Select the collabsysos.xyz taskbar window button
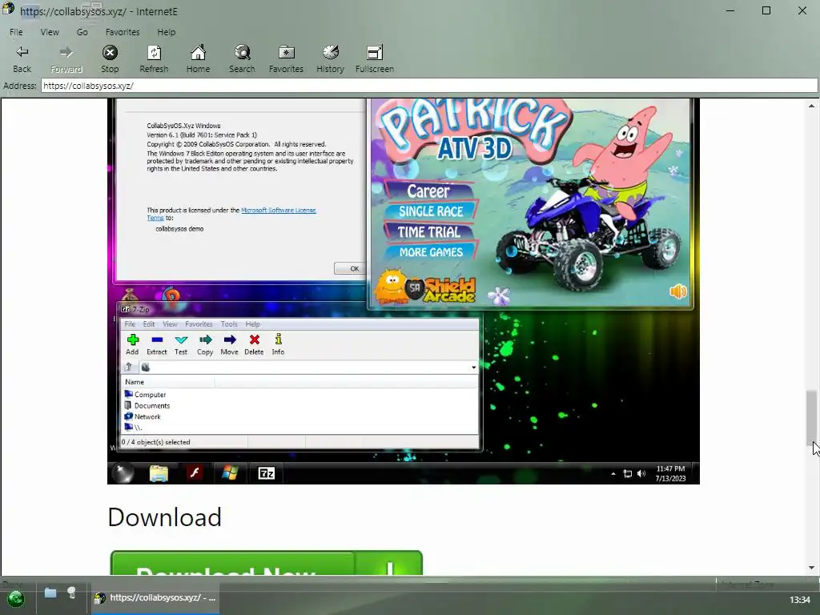Screen dimensions: 820x615 [x=155, y=597]
